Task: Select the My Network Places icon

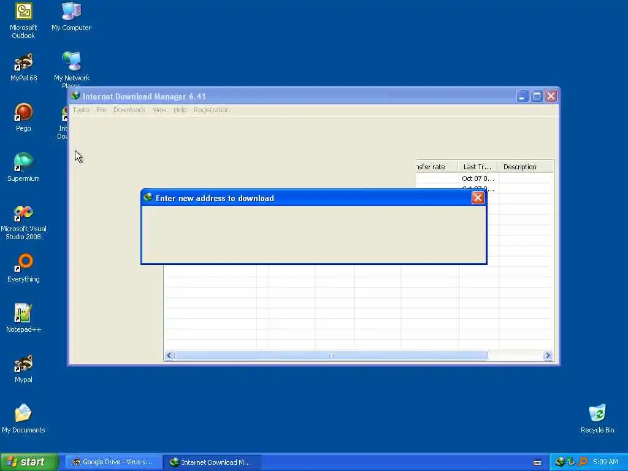Action: click(x=71, y=69)
